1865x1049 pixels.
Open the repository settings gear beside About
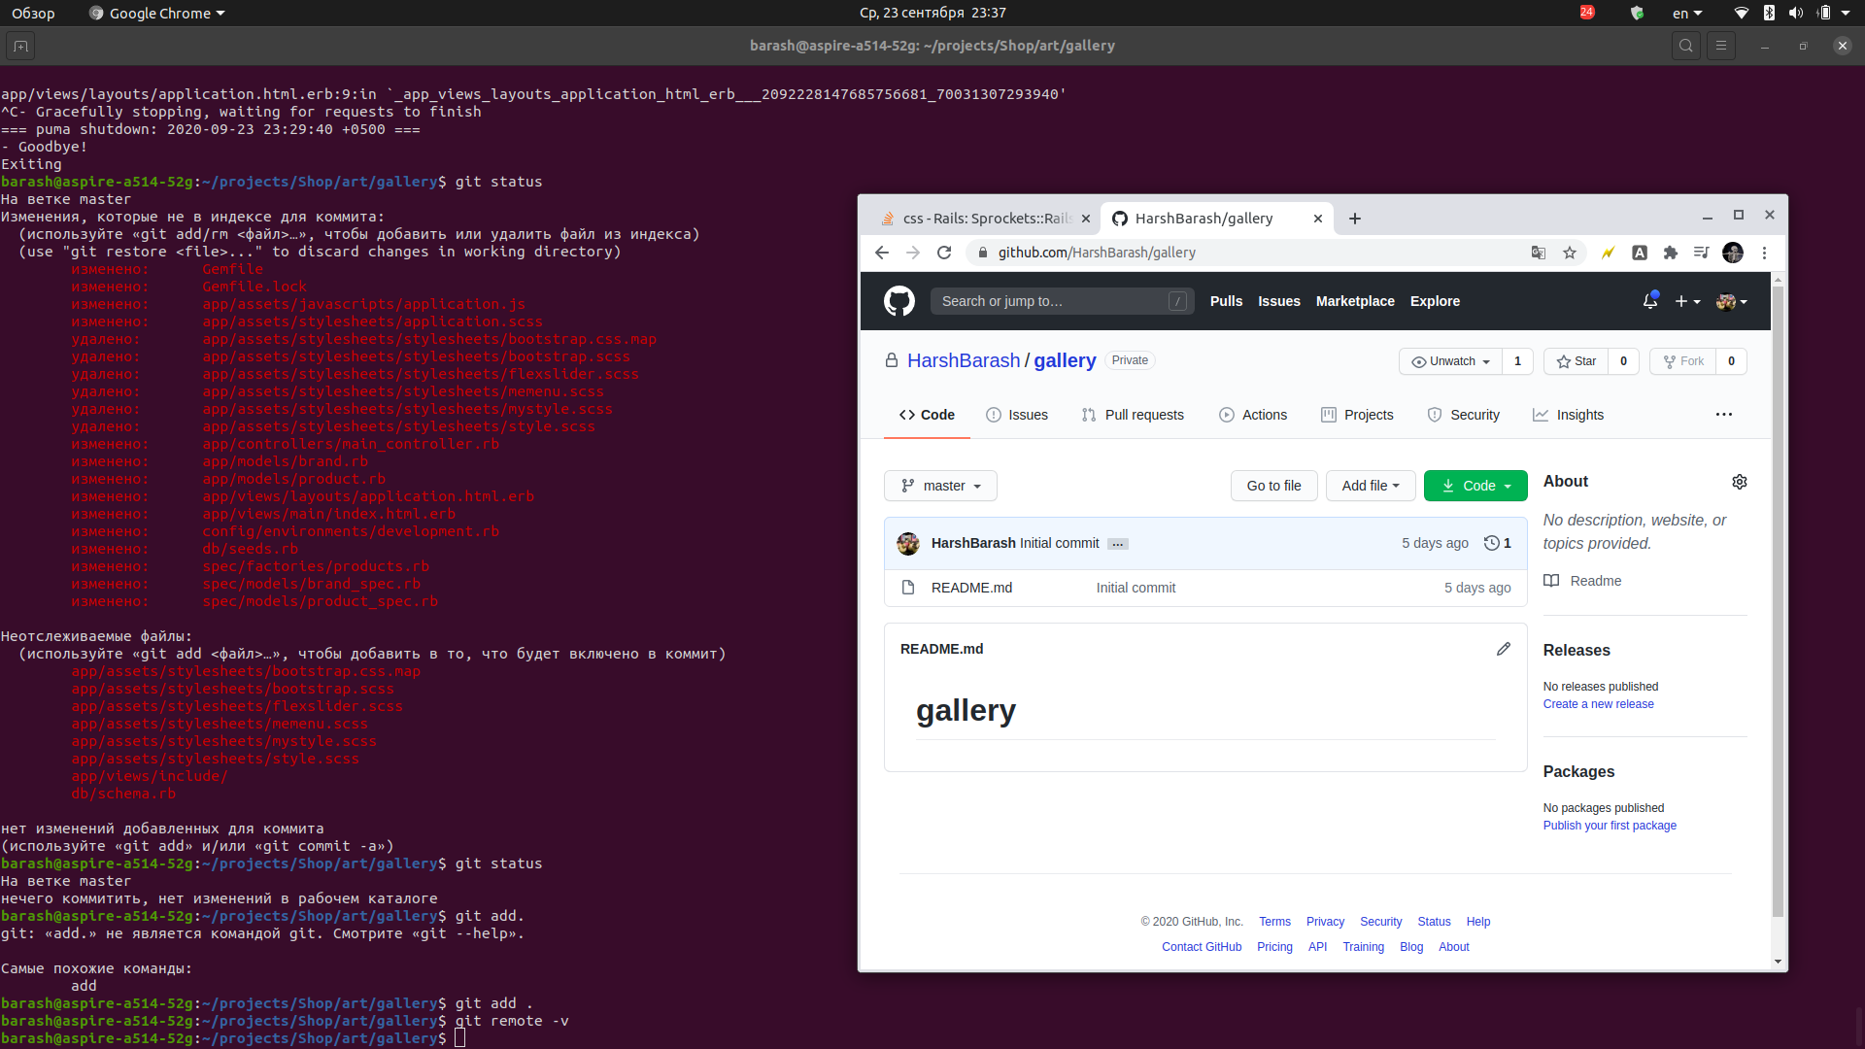click(1739, 482)
